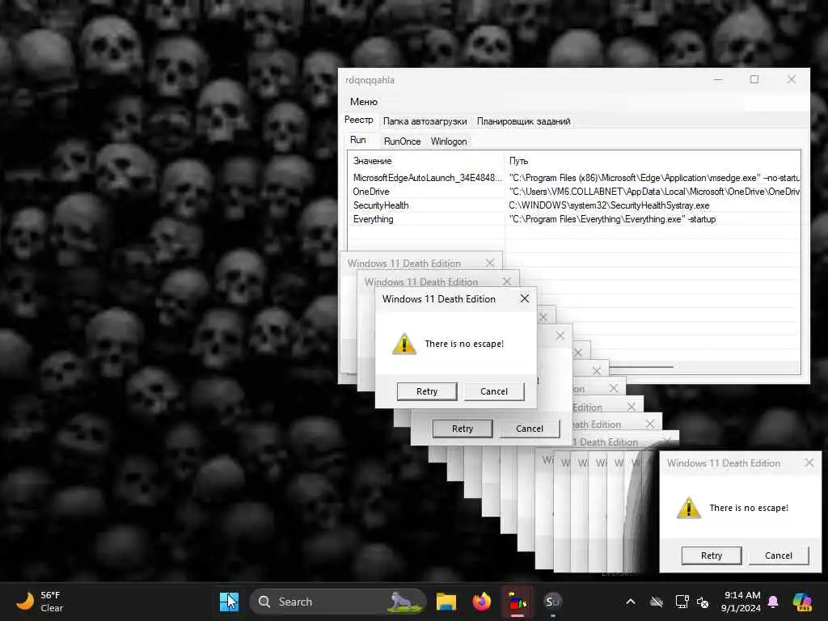Click the Путь column header

(x=653, y=161)
